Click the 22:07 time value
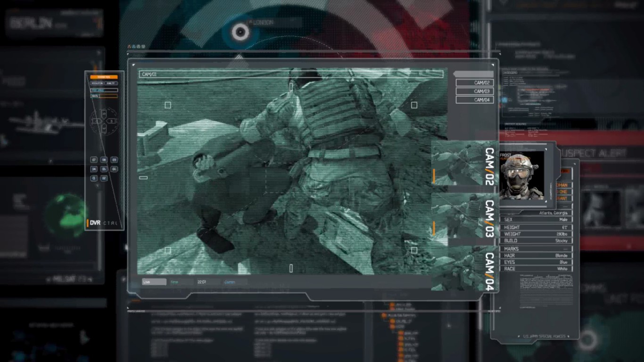The width and height of the screenshot is (644, 362). [201, 282]
